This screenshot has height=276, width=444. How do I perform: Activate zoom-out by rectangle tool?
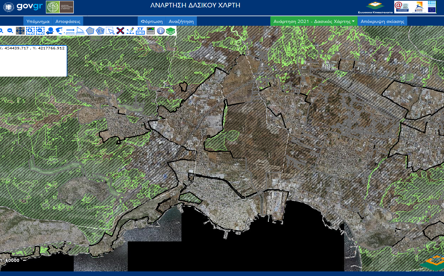click(40, 31)
